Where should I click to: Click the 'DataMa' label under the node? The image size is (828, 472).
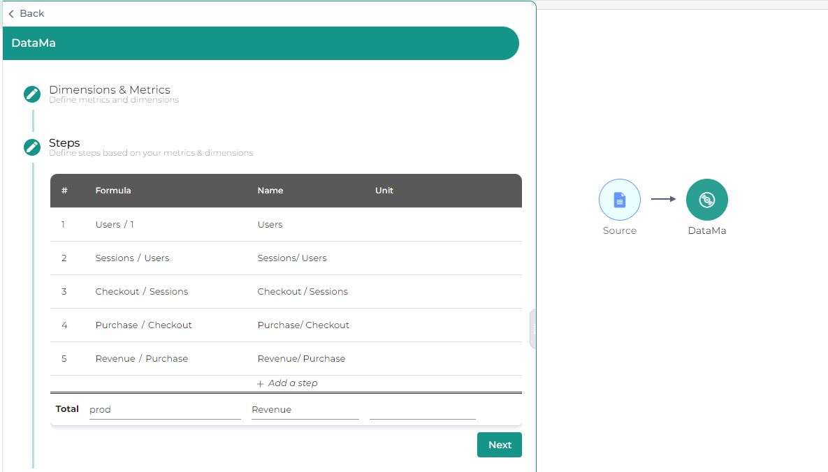click(x=706, y=230)
